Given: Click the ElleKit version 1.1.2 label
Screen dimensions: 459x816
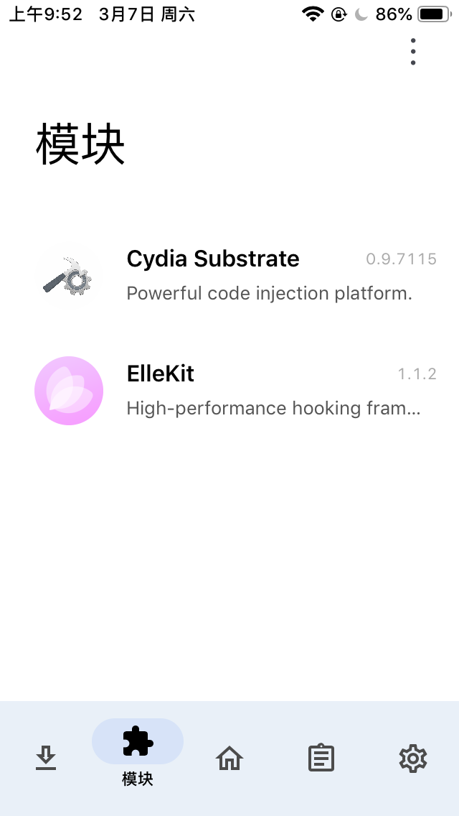Looking at the screenshot, I should click(417, 374).
